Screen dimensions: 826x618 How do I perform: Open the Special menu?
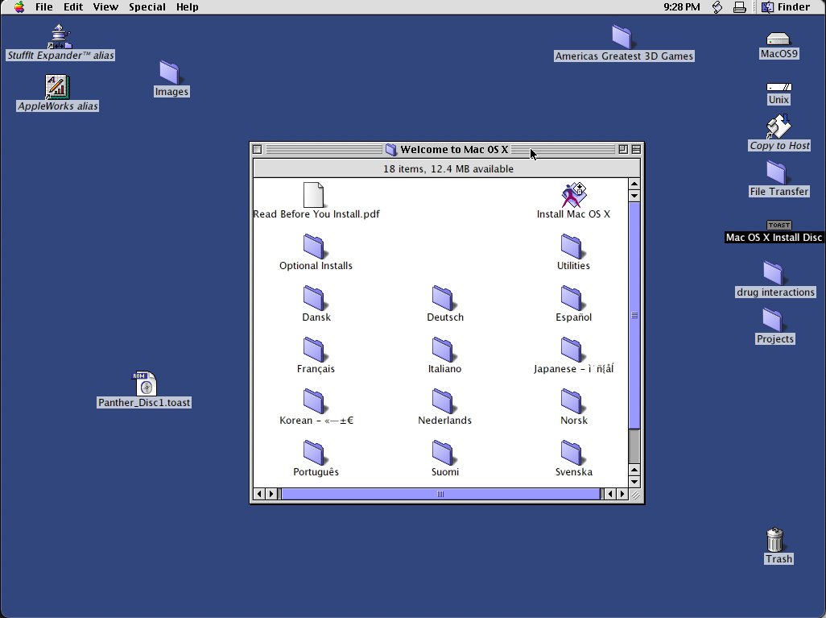[x=147, y=6]
